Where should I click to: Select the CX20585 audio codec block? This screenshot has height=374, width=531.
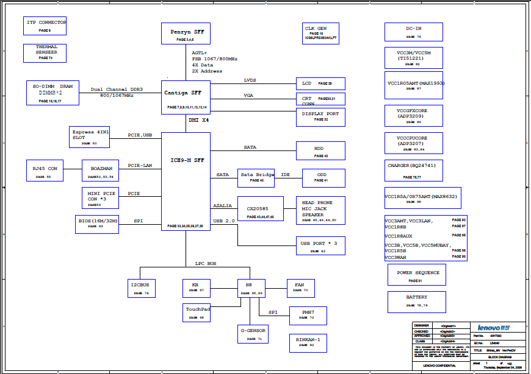[x=260, y=209]
